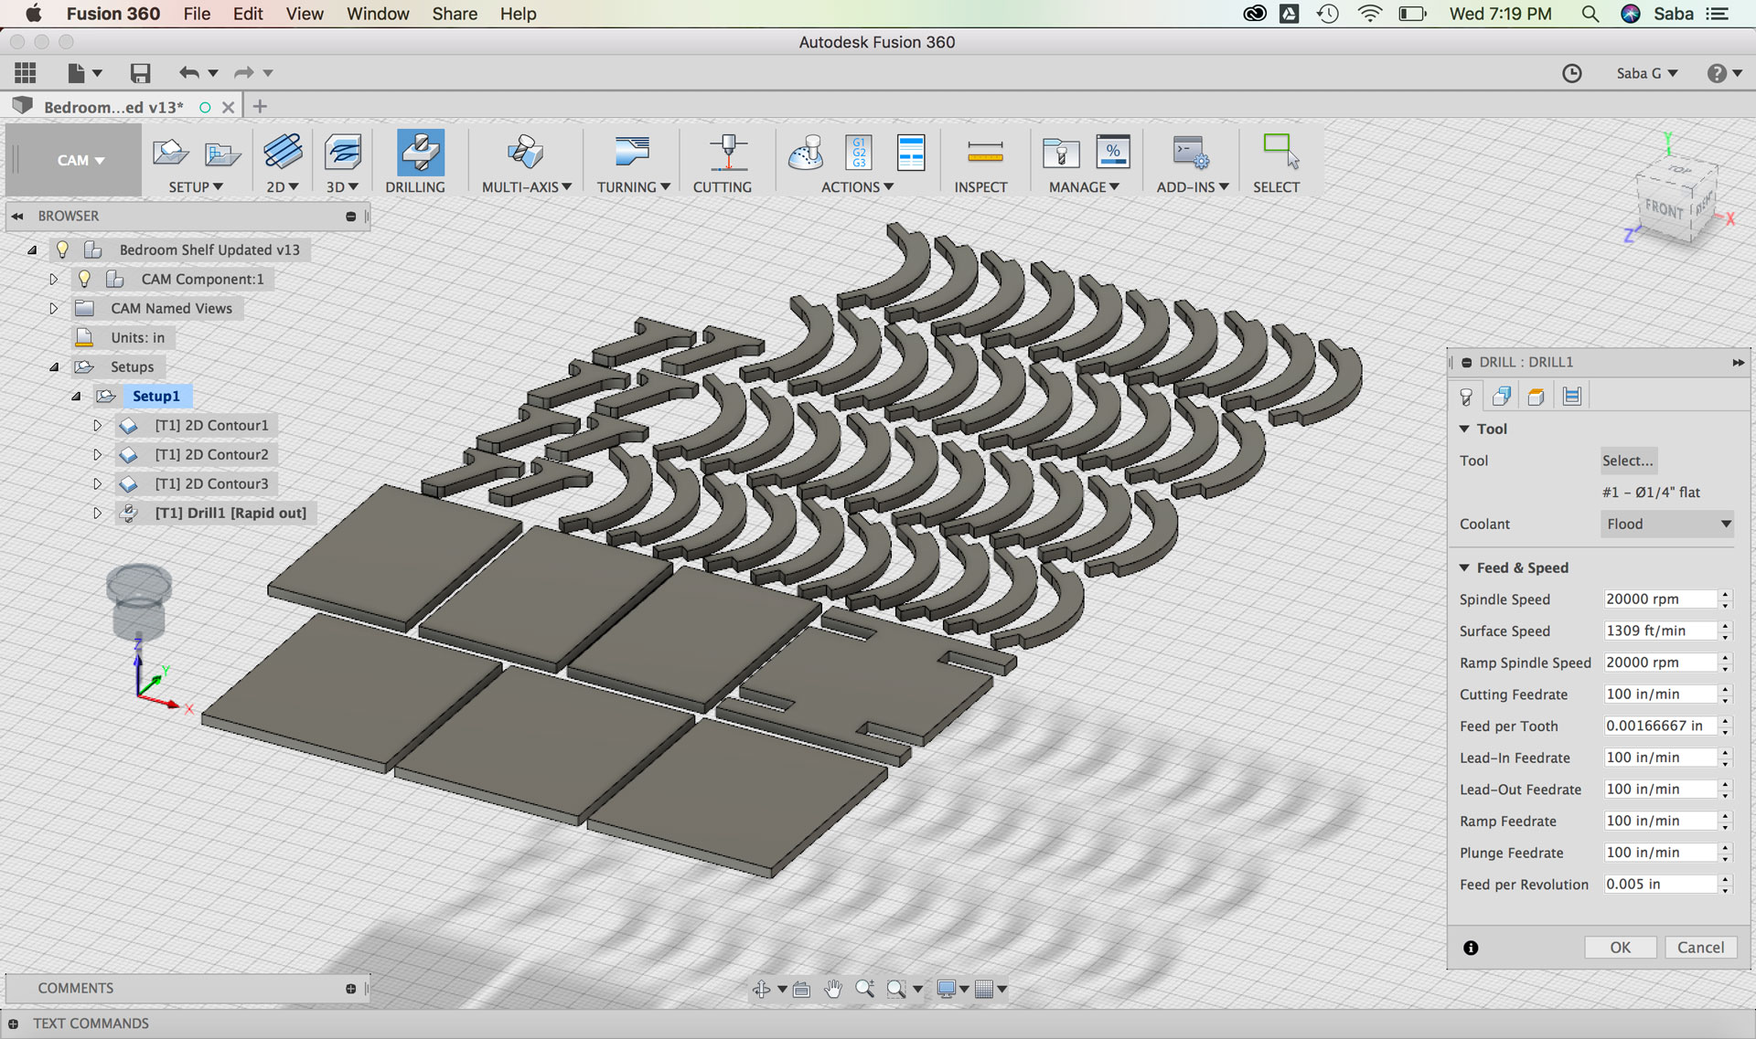Open the Coolant dropdown showing Flood
This screenshot has height=1039, width=1756.
[1667, 524]
